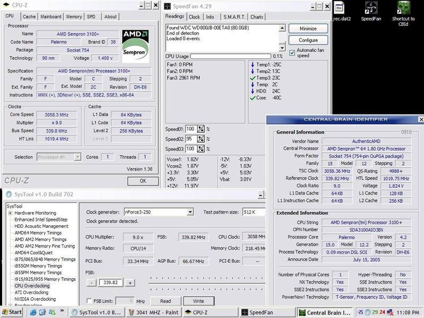The height and width of the screenshot is (318, 424).
Task: Click the disconnected network tray icon
Action: 390,312
